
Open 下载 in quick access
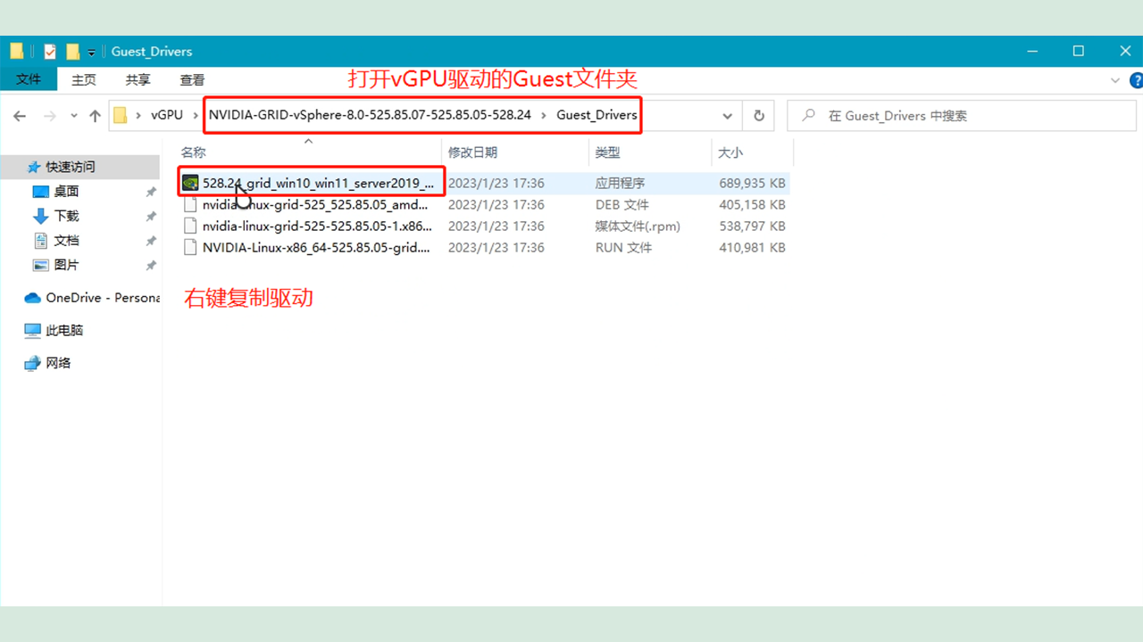tap(66, 216)
